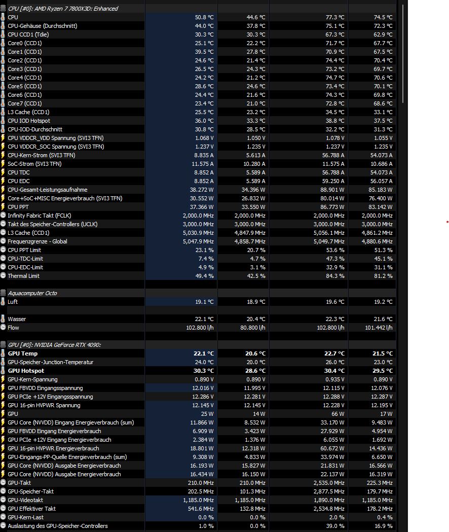Select the 'Core5 (CCD1)' sensor label
Viewport: 449px width, 532px height.
coord(25,86)
